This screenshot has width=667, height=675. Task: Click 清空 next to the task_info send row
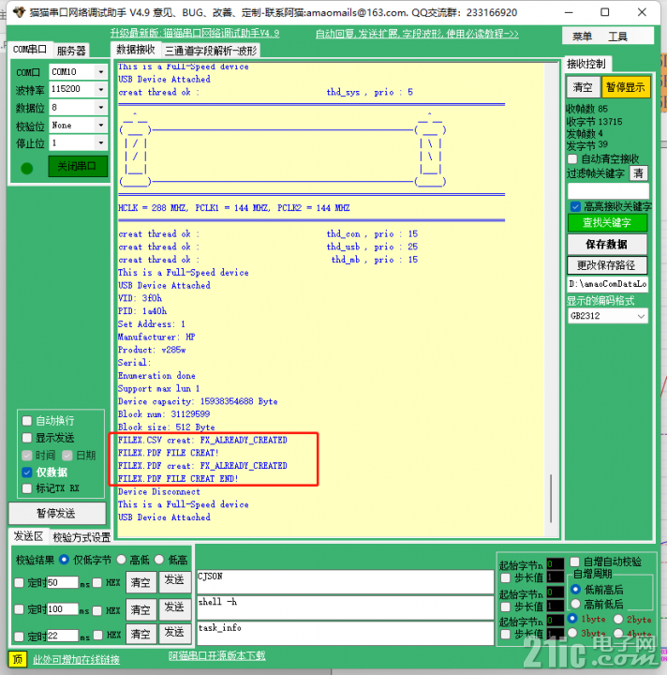tap(141, 634)
